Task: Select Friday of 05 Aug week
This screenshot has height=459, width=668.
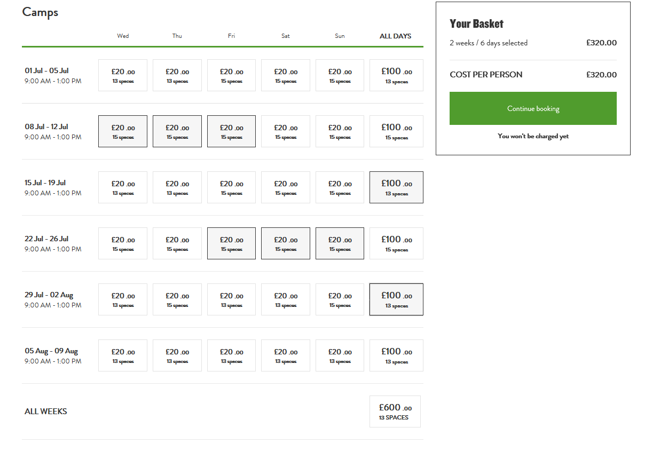Action: click(231, 355)
